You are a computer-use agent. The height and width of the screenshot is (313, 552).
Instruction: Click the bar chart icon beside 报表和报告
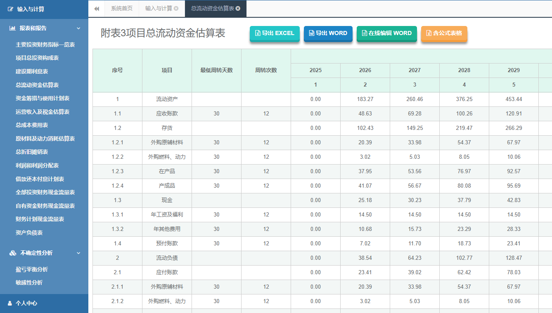coord(12,28)
